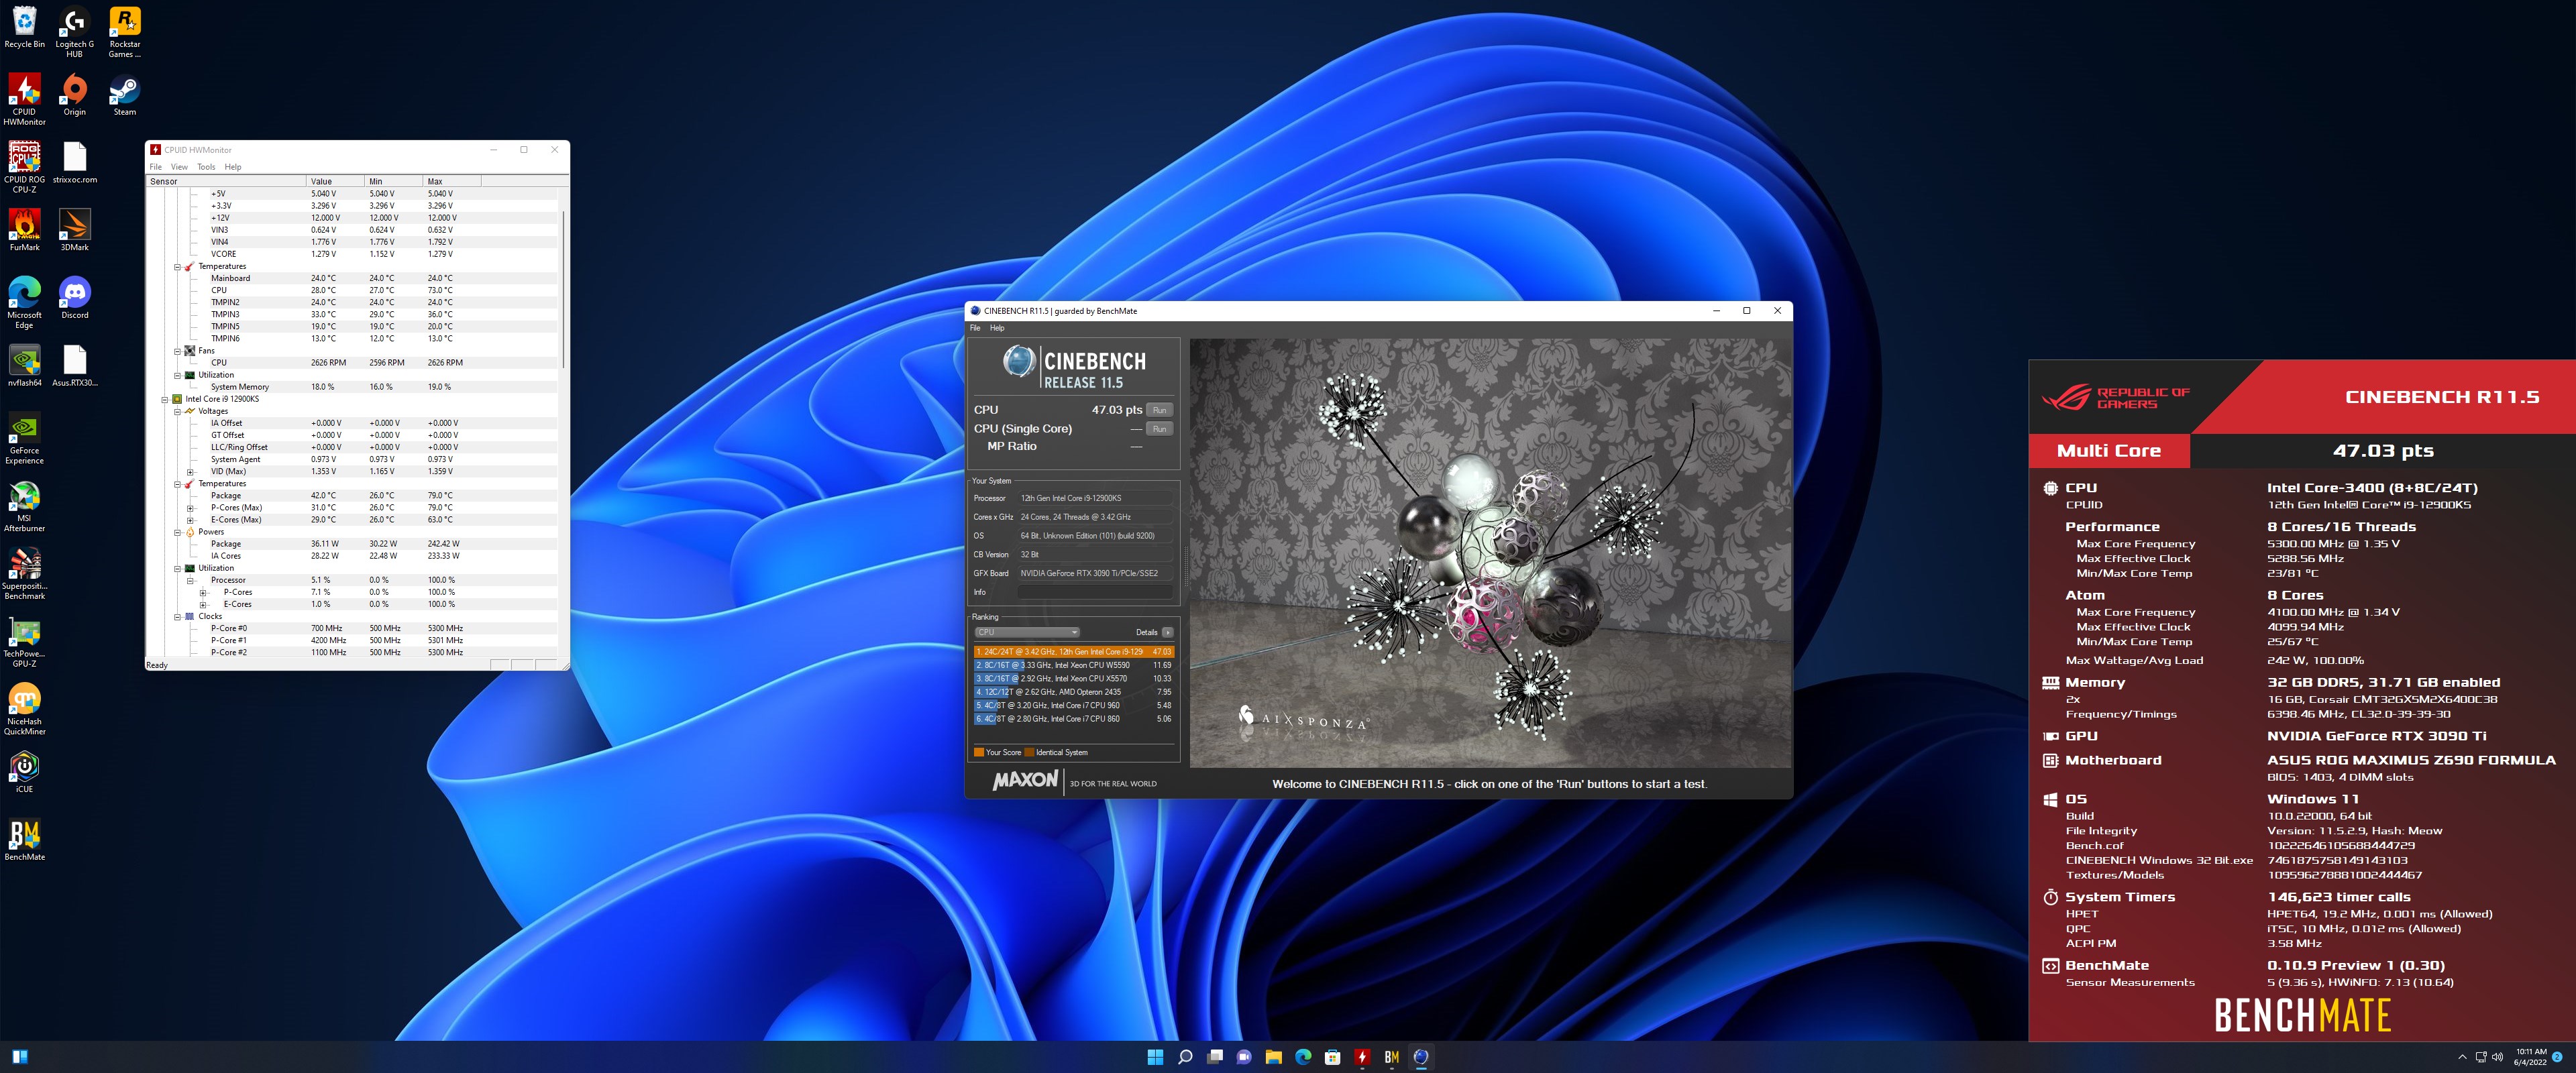Select the iCUE desktop icon
The width and height of the screenshot is (2576, 1073).
coord(24,772)
